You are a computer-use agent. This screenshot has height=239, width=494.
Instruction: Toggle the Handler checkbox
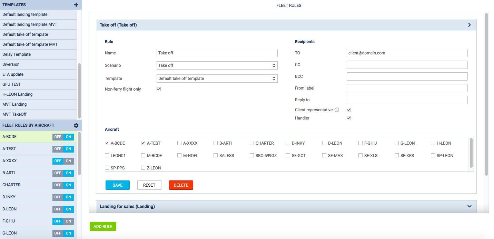[x=349, y=118]
